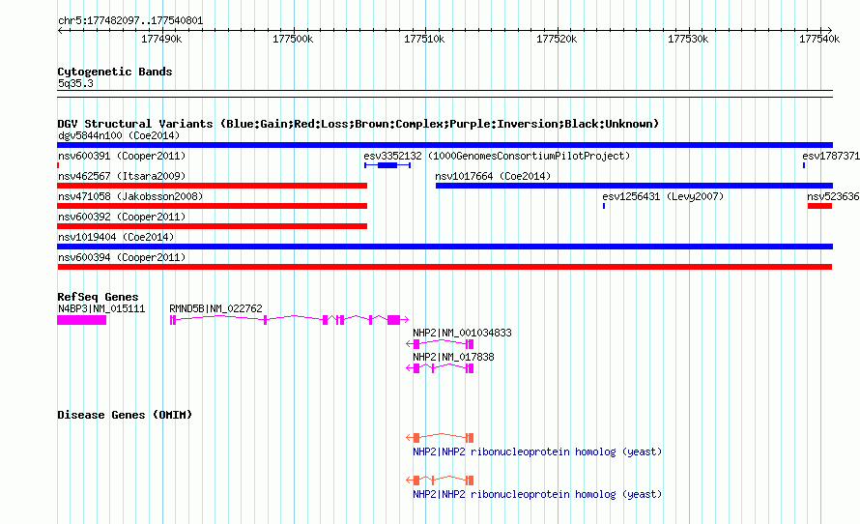Click the first orange OMIM NHP2 glyph
Screen dimensions: 860x524
click(x=440, y=437)
